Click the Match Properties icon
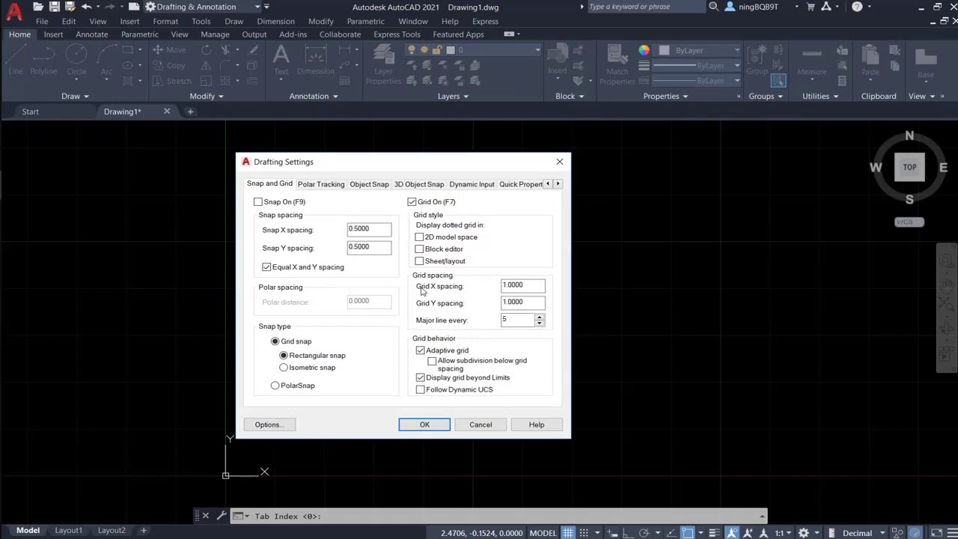The image size is (958, 539). (617, 64)
